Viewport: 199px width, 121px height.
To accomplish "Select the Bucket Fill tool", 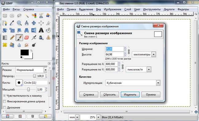I will tap(48, 30).
